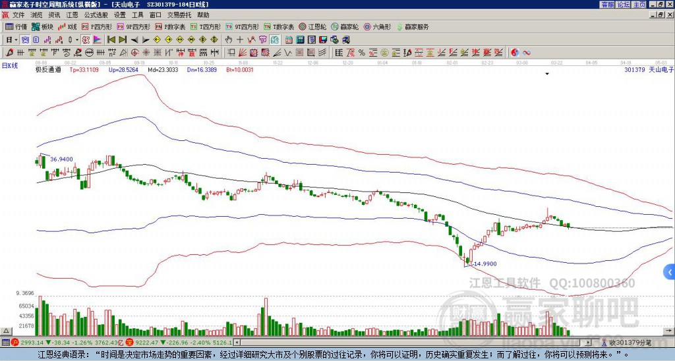Open the 文件 menu
The height and width of the screenshot is (361, 675).
click(18, 15)
